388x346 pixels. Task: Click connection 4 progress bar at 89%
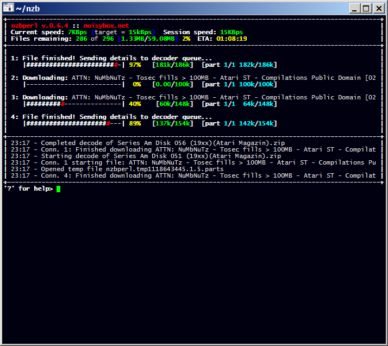click(74, 123)
